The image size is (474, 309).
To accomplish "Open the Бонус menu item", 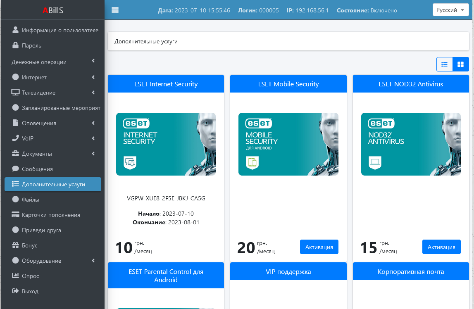I will point(53,245).
